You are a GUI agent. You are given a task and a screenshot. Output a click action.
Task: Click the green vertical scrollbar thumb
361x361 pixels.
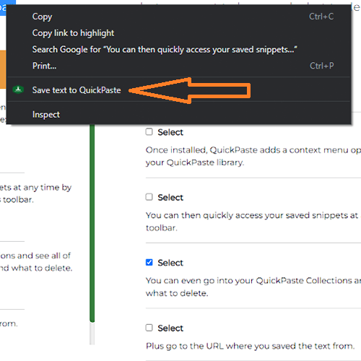[92, 223]
